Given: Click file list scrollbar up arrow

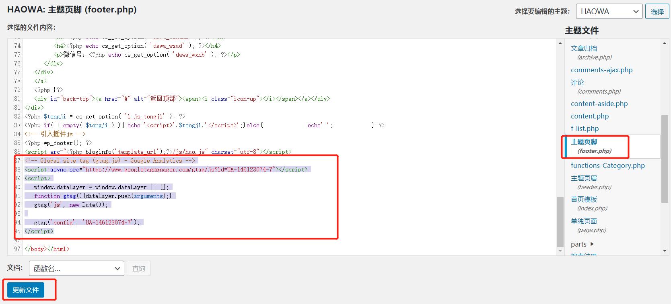Looking at the screenshot, I should 665,43.
